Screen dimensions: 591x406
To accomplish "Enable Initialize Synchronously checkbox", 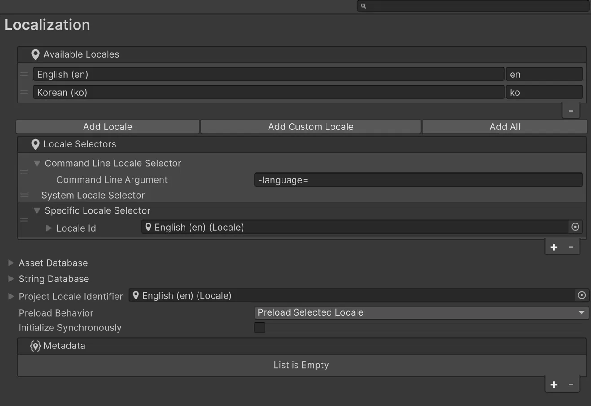I will (260, 327).
